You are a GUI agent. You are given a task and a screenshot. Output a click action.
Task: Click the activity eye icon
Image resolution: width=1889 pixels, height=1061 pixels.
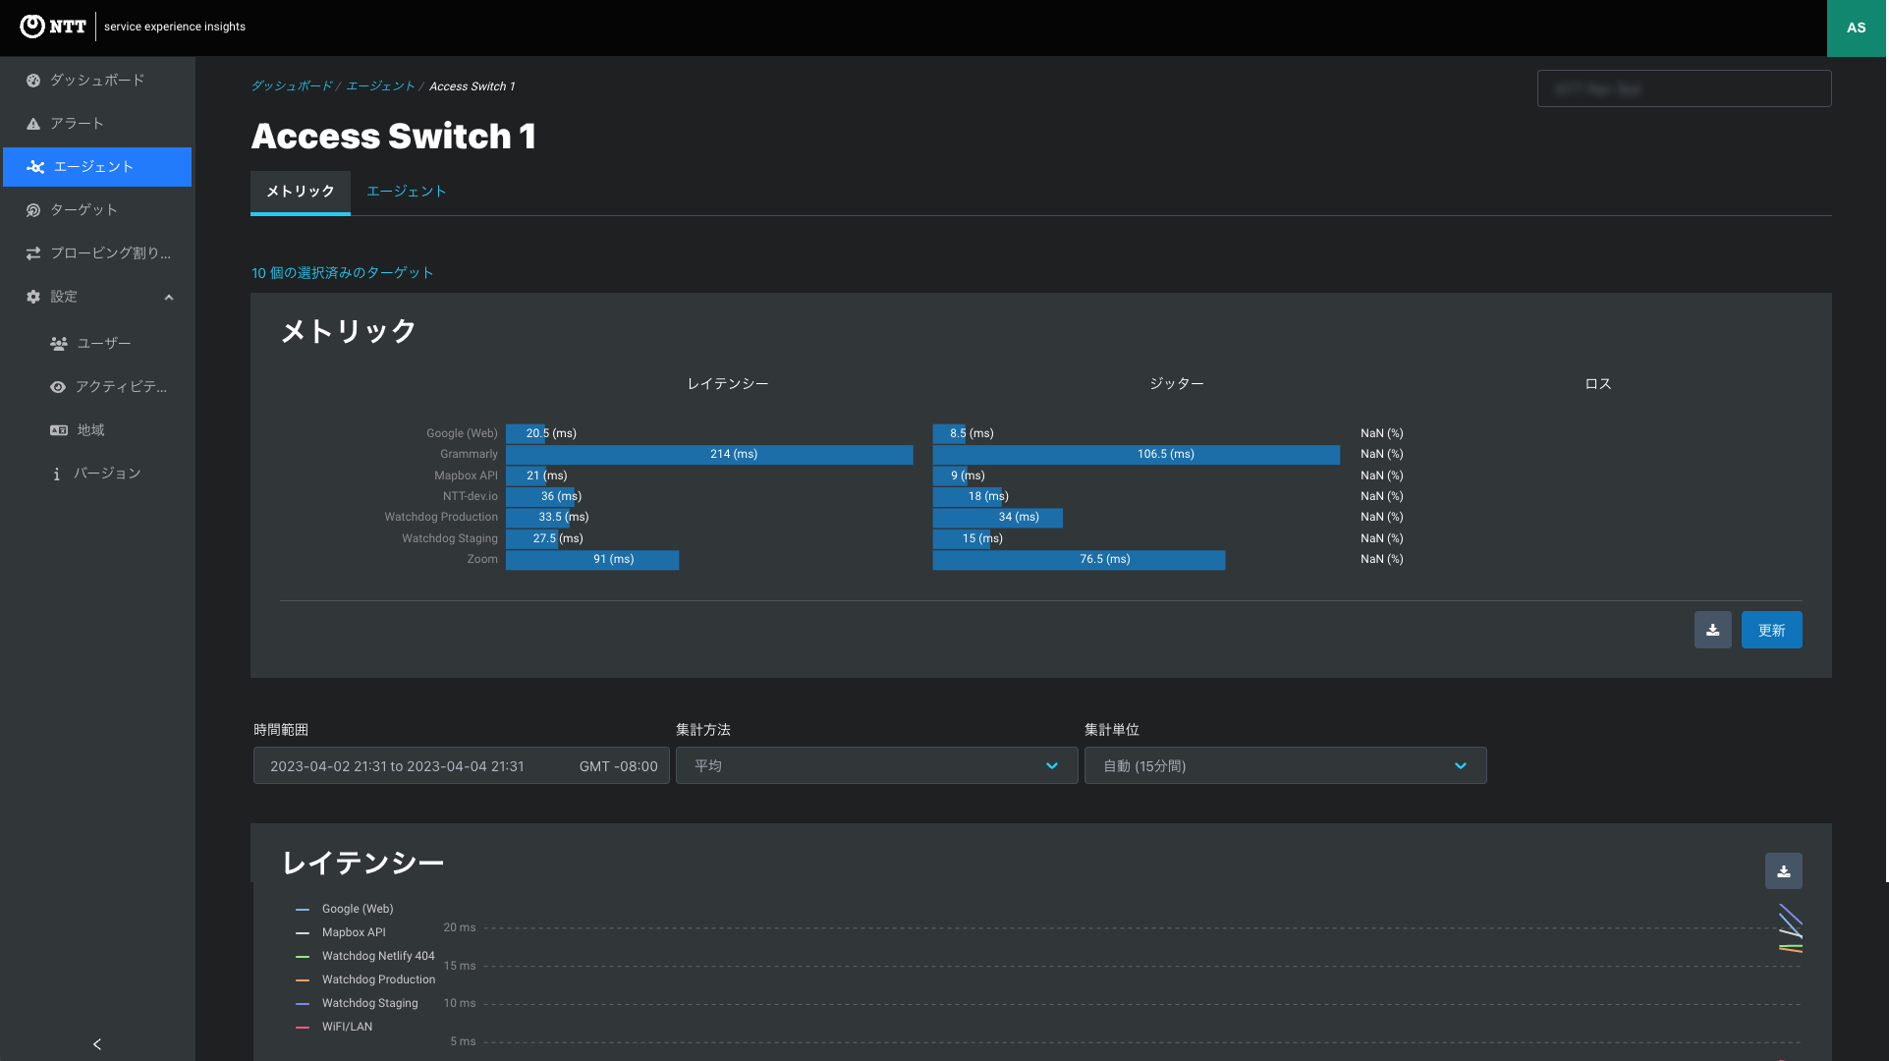tap(59, 387)
